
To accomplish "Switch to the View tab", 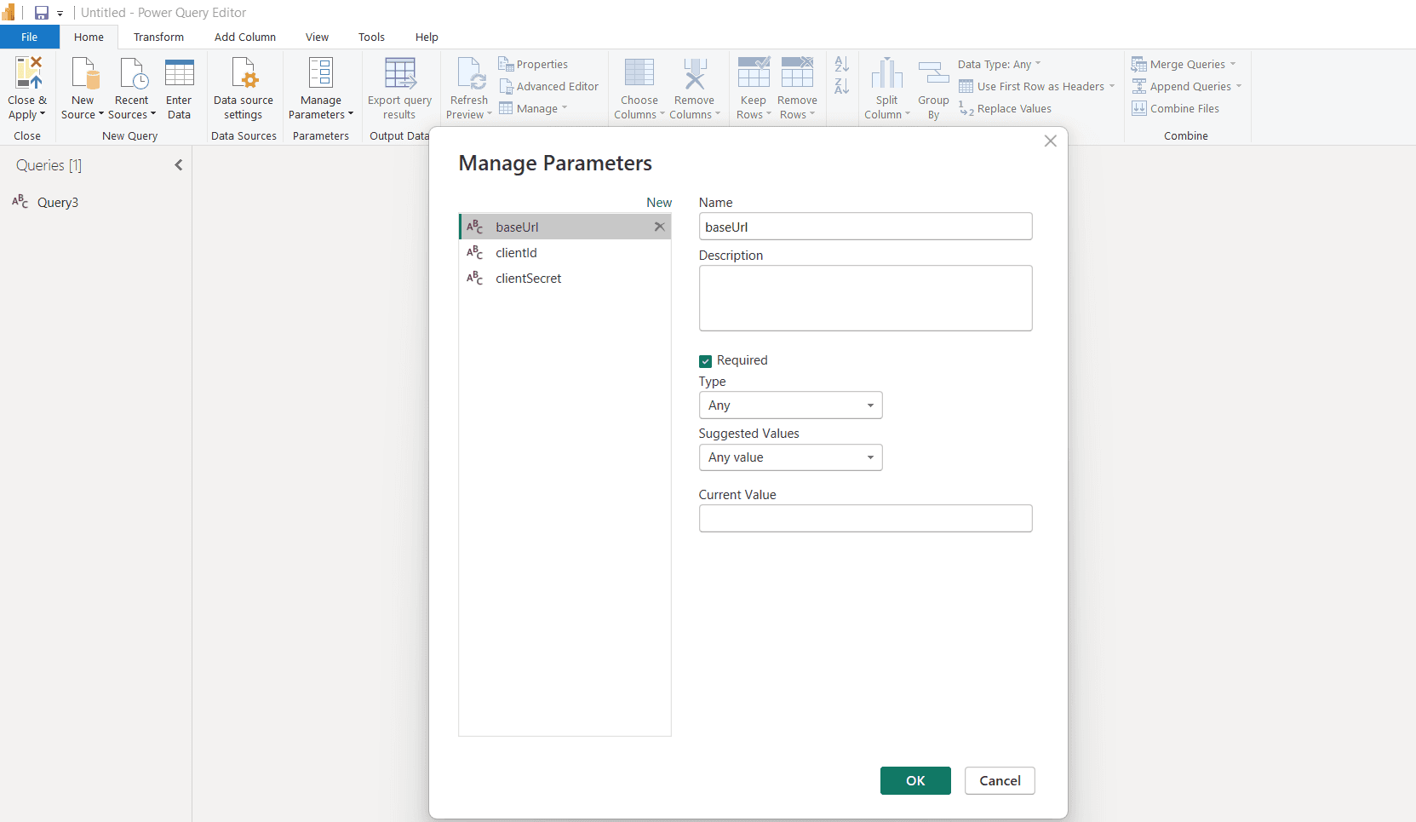I will click(318, 37).
